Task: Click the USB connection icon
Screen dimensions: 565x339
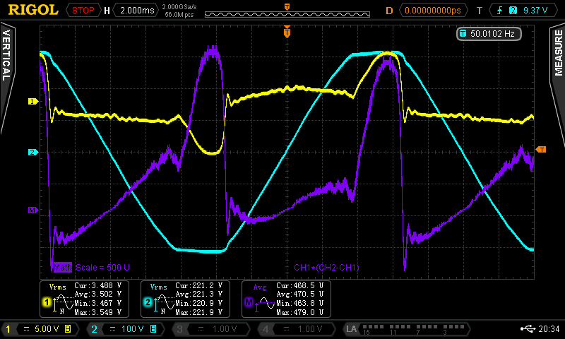Action: (x=528, y=329)
